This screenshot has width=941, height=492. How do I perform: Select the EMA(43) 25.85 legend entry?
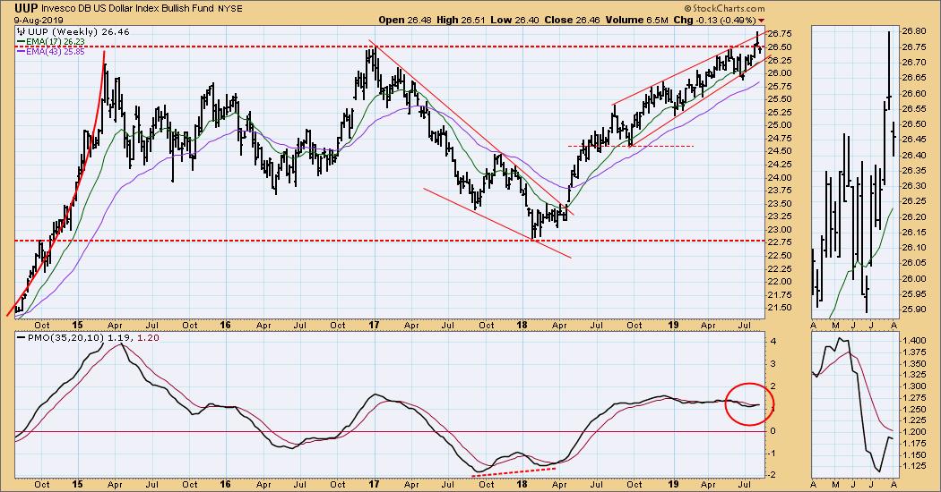click(x=56, y=52)
